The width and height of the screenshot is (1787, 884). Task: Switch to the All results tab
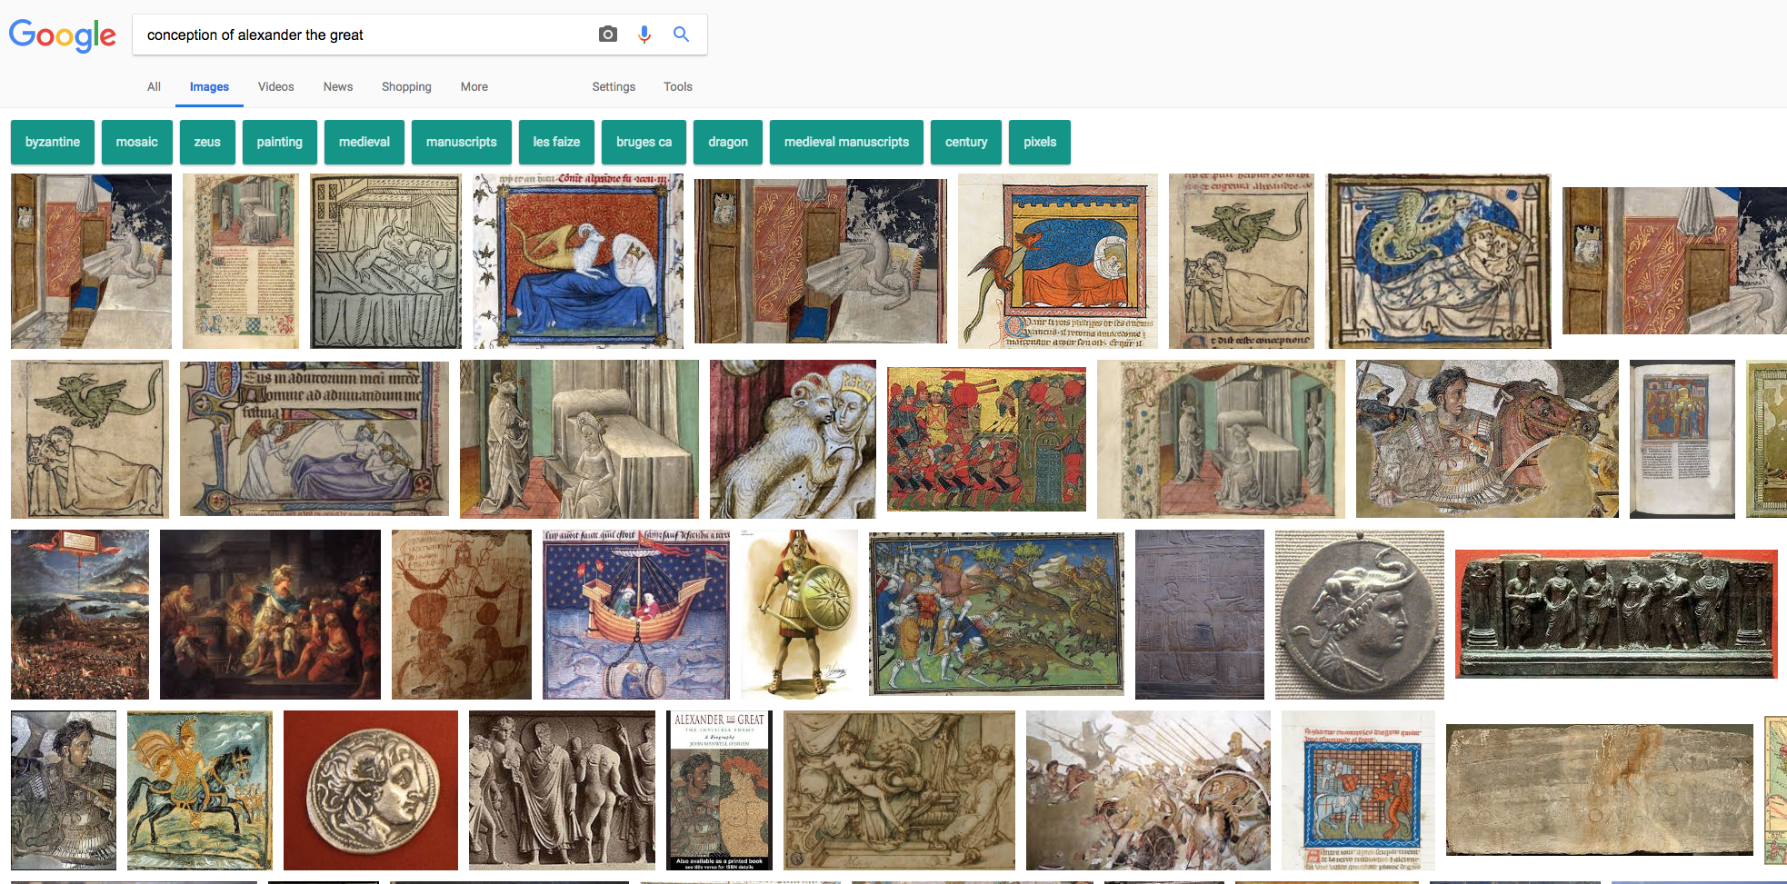pyautogui.click(x=154, y=86)
